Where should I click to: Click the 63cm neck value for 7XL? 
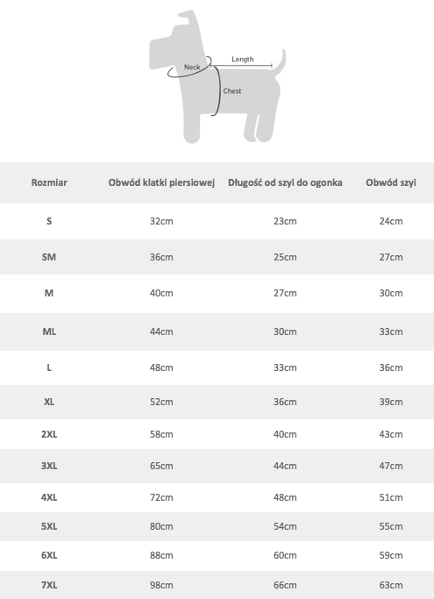point(391,585)
